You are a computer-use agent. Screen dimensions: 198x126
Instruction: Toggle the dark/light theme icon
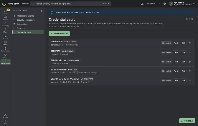click(164, 4)
